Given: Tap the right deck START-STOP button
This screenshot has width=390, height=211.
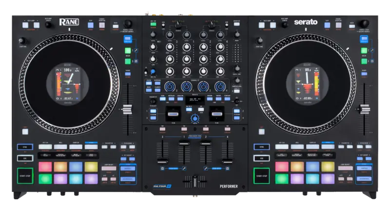Looking at the screenshot, I should pos(261,176).
